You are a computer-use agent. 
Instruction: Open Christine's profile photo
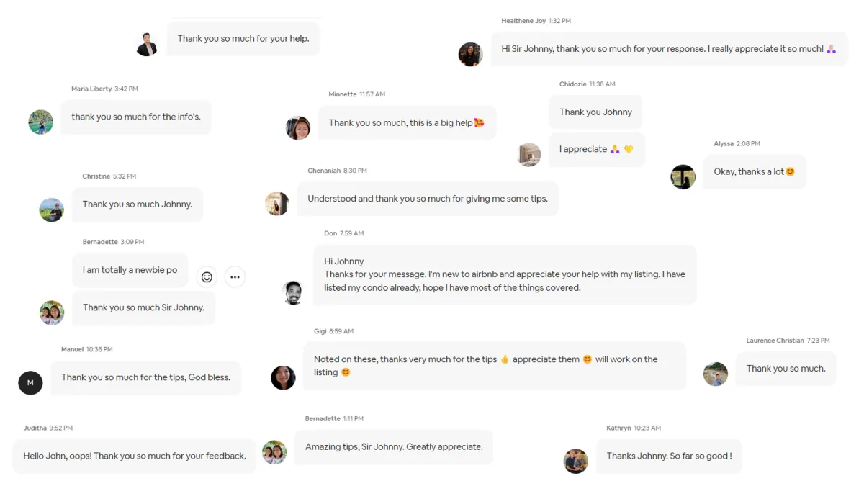[x=51, y=210]
